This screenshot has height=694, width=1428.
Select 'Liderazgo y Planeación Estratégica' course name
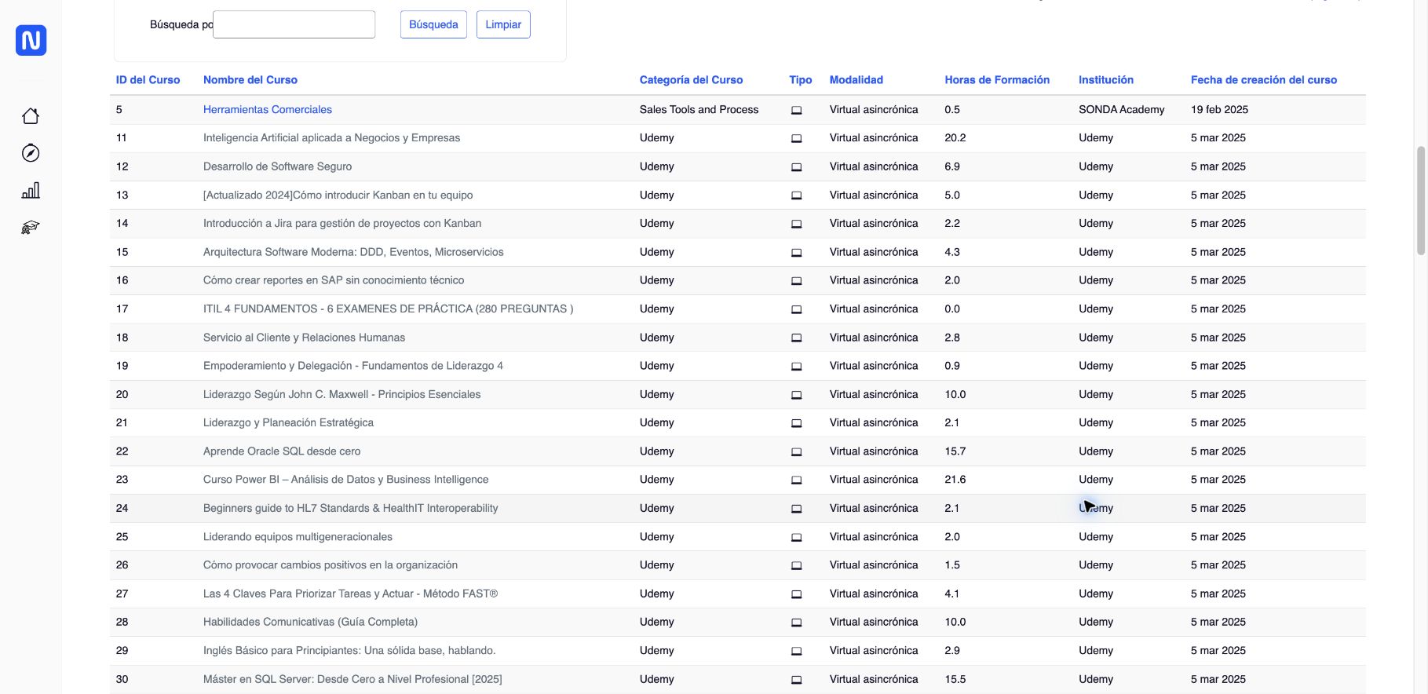[288, 422]
